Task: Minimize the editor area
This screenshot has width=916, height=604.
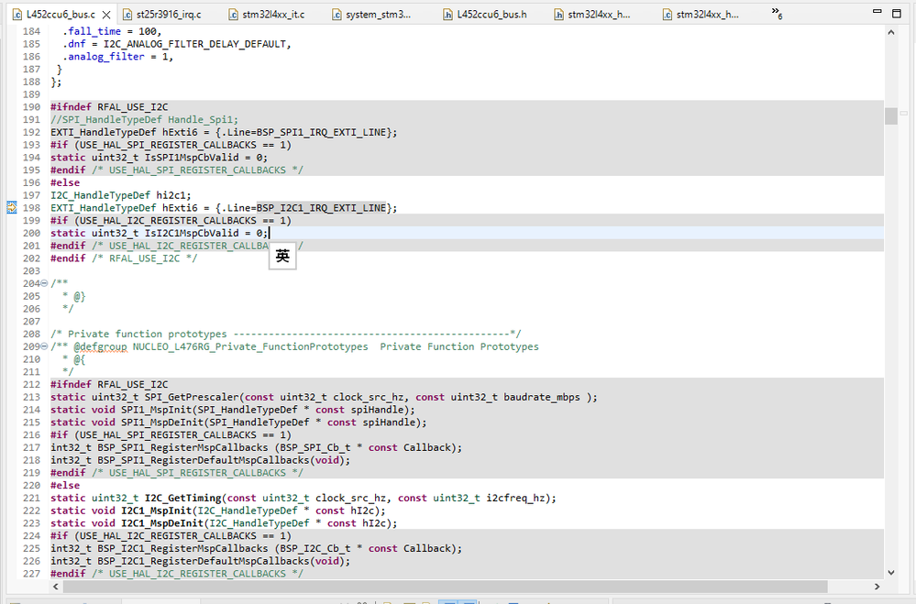Action: (x=877, y=12)
